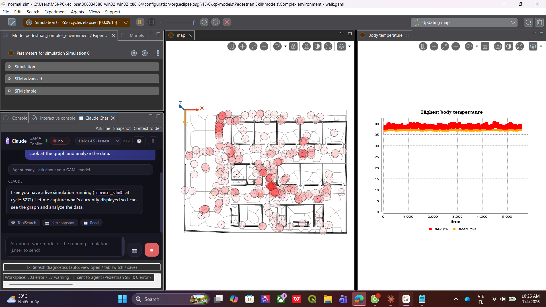This screenshot has width=546, height=307.
Task: Pause the Body temperature display
Action: coord(423,46)
